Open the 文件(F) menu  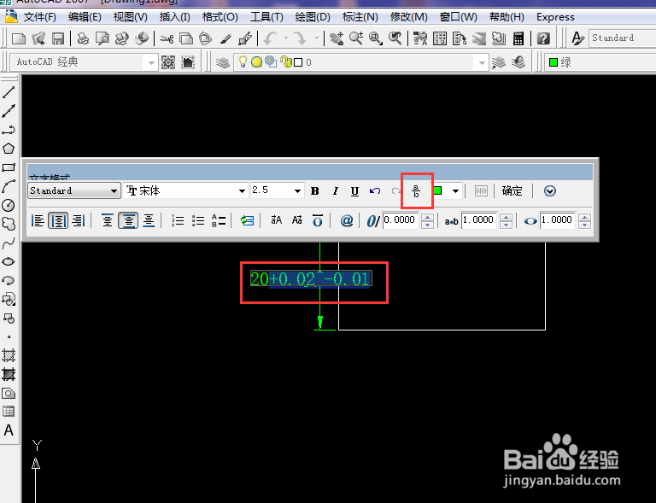click(39, 17)
